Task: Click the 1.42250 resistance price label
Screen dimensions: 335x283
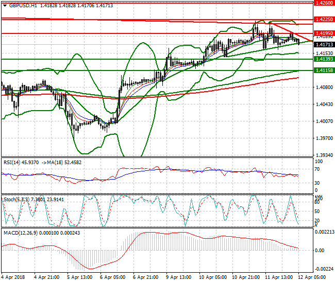Action: (324, 20)
